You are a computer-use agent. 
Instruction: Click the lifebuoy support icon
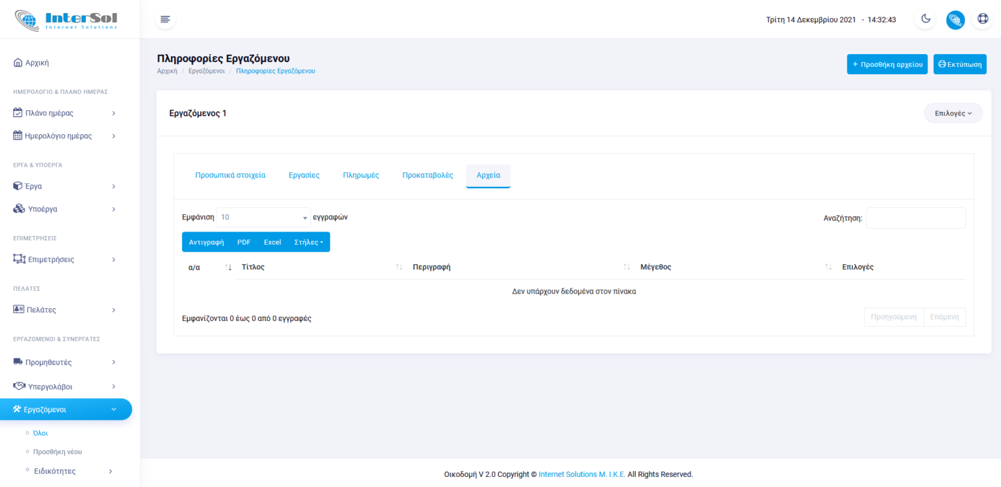point(982,19)
